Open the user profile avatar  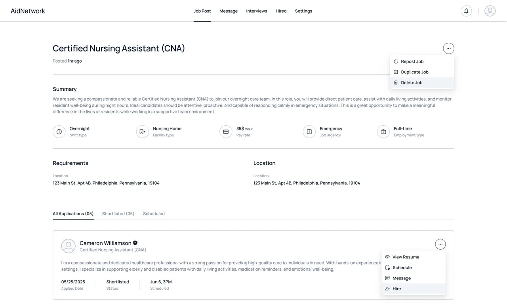(490, 11)
